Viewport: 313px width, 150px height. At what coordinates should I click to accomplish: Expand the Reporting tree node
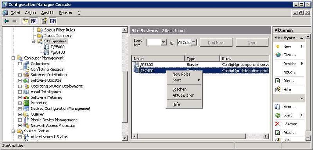[x=20, y=103]
